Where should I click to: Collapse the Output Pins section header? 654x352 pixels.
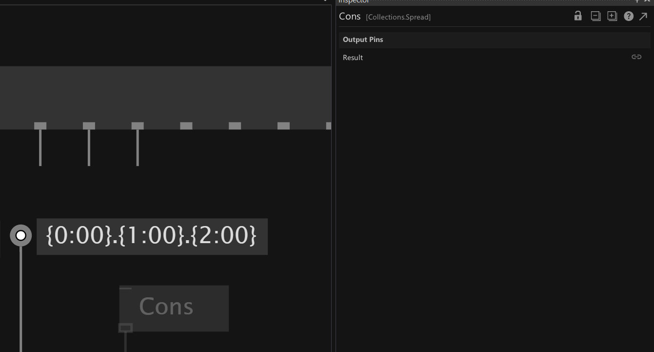363,40
